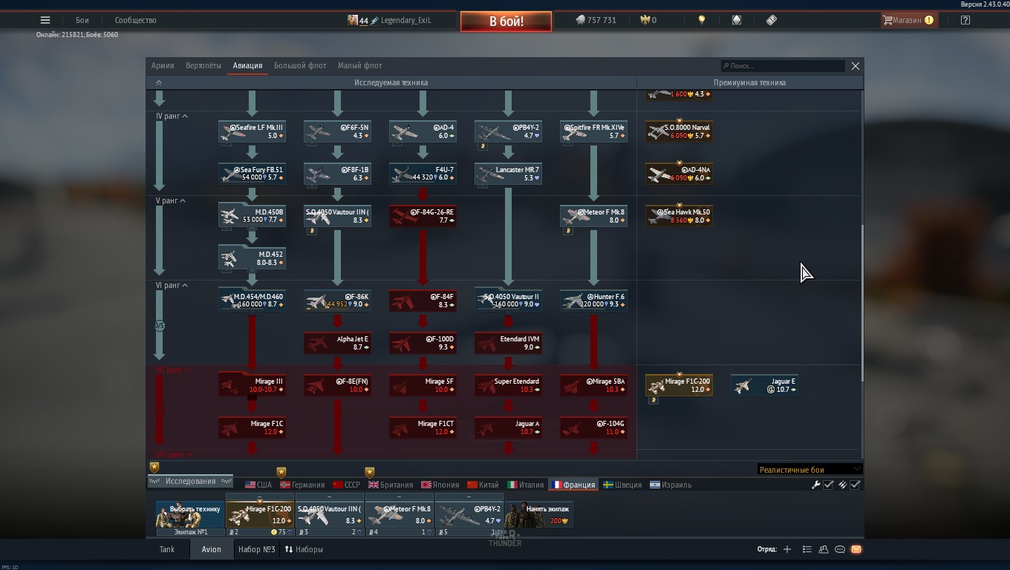
Task: Click the golden eagles balance icon
Action: click(x=645, y=20)
